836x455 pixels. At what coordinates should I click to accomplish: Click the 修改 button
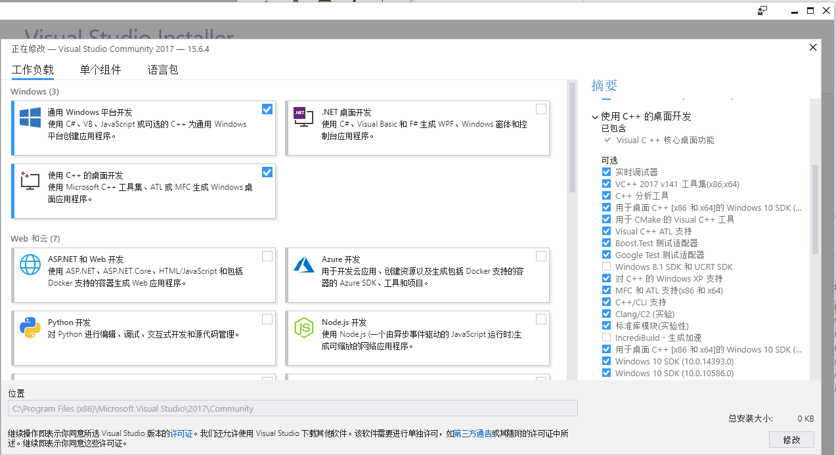coord(791,439)
